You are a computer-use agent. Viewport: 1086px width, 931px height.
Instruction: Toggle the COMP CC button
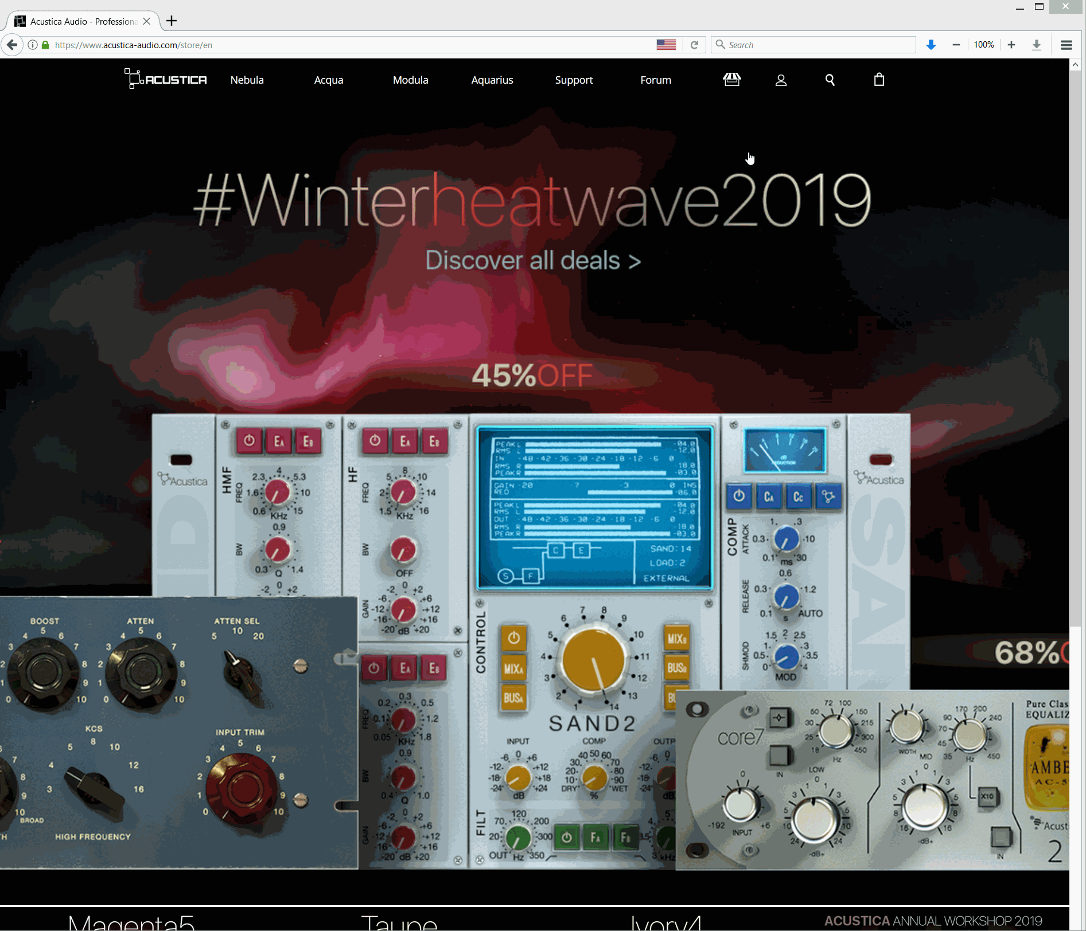798,496
